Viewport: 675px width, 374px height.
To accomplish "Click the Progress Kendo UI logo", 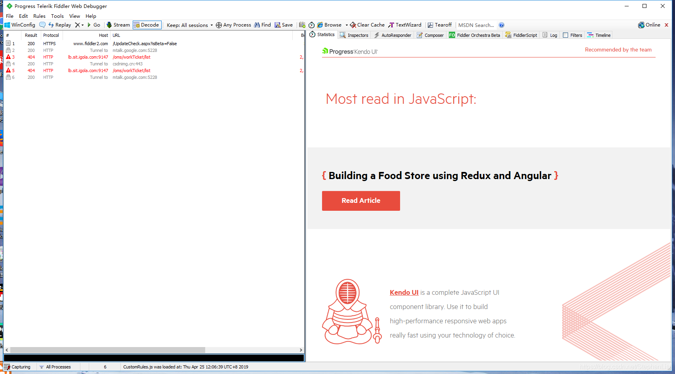I will coord(350,52).
